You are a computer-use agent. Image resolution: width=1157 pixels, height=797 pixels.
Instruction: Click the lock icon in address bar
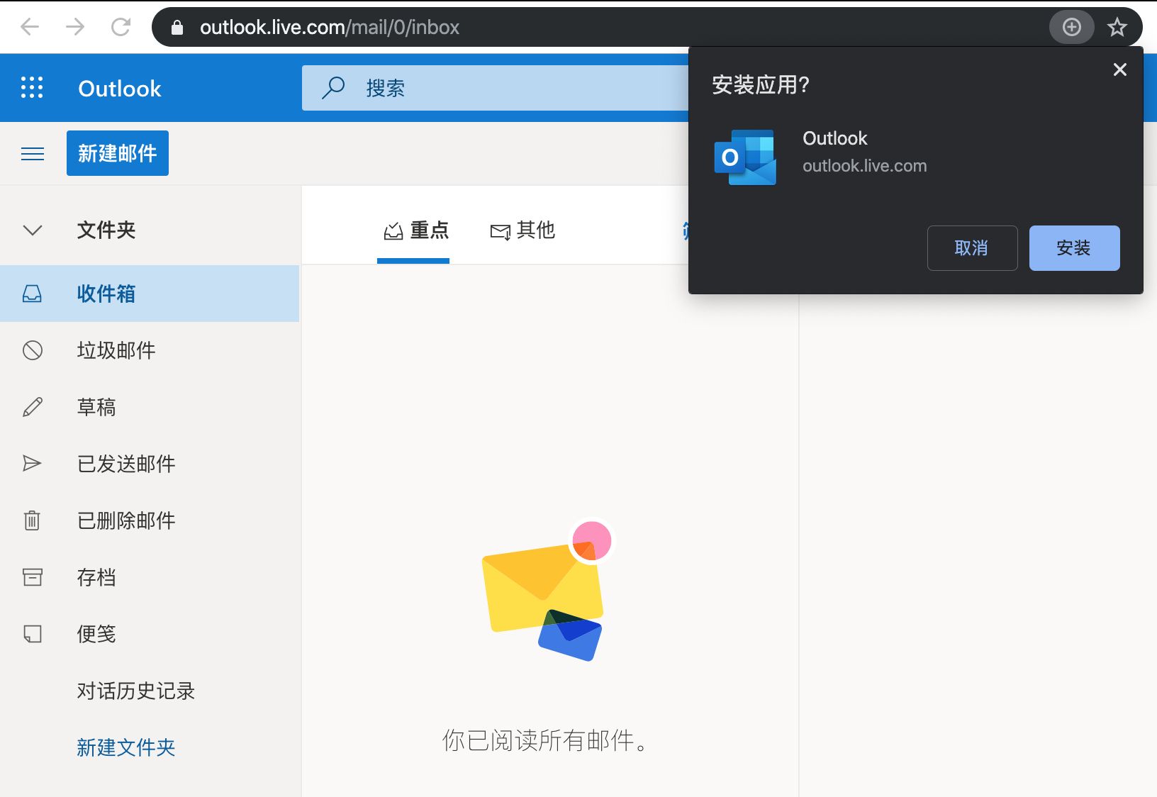point(177,27)
